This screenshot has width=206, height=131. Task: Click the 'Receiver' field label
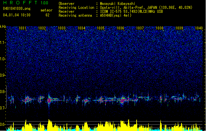point(66,11)
